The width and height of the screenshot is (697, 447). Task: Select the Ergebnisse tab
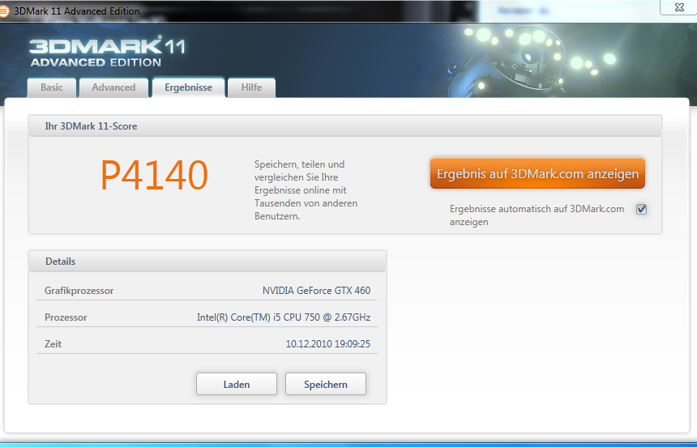[189, 87]
